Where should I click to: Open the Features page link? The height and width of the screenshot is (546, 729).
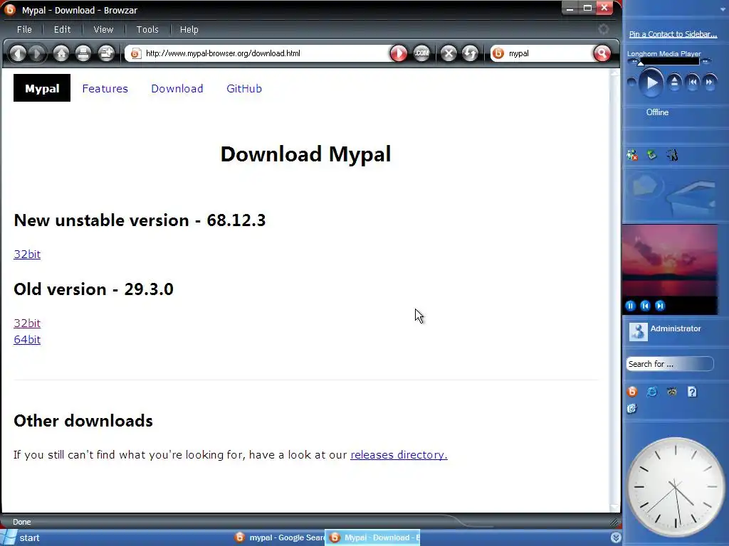(105, 89)
